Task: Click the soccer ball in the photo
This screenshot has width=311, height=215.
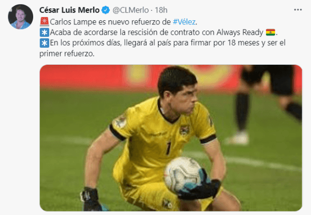Action: 182,175
